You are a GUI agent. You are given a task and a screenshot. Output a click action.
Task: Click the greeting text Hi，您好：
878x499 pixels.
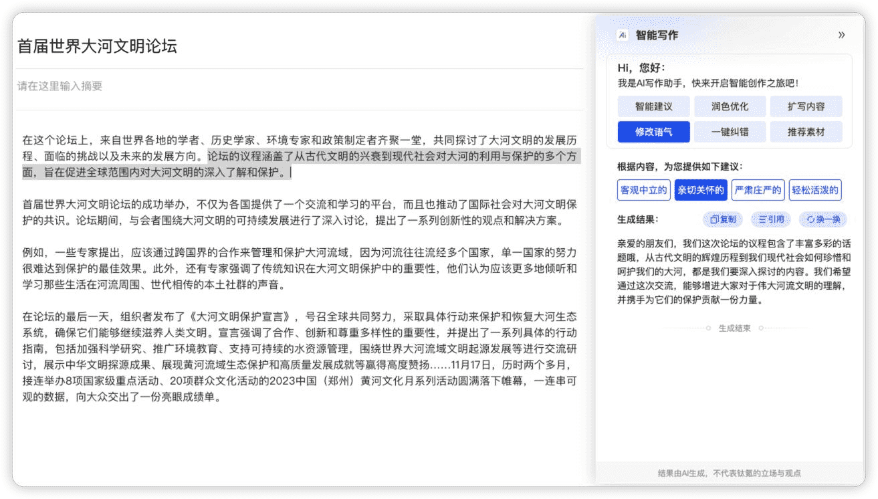point(641,68)
